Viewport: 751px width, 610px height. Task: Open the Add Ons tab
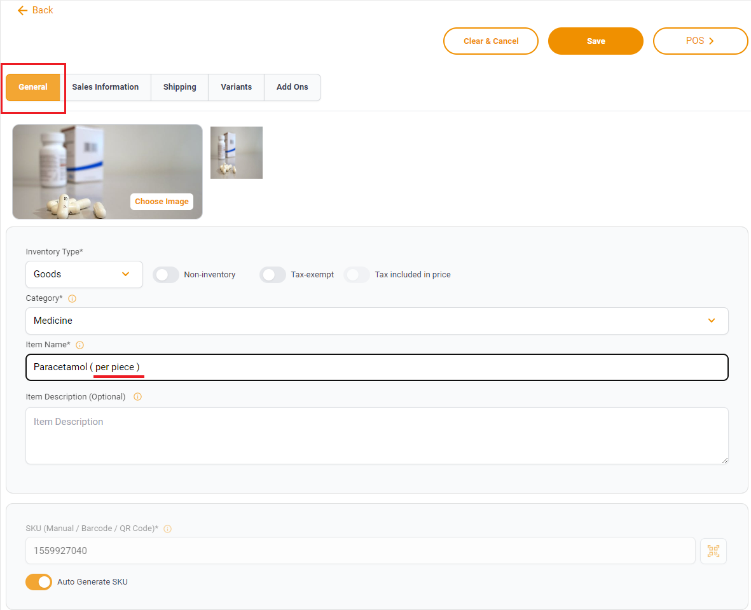[292, 87]
